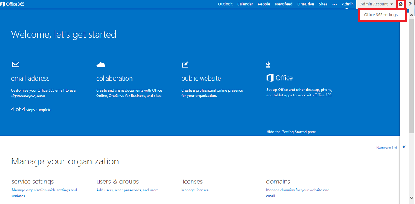
Task: Open the licenses heading
Action: click(192, 182)
